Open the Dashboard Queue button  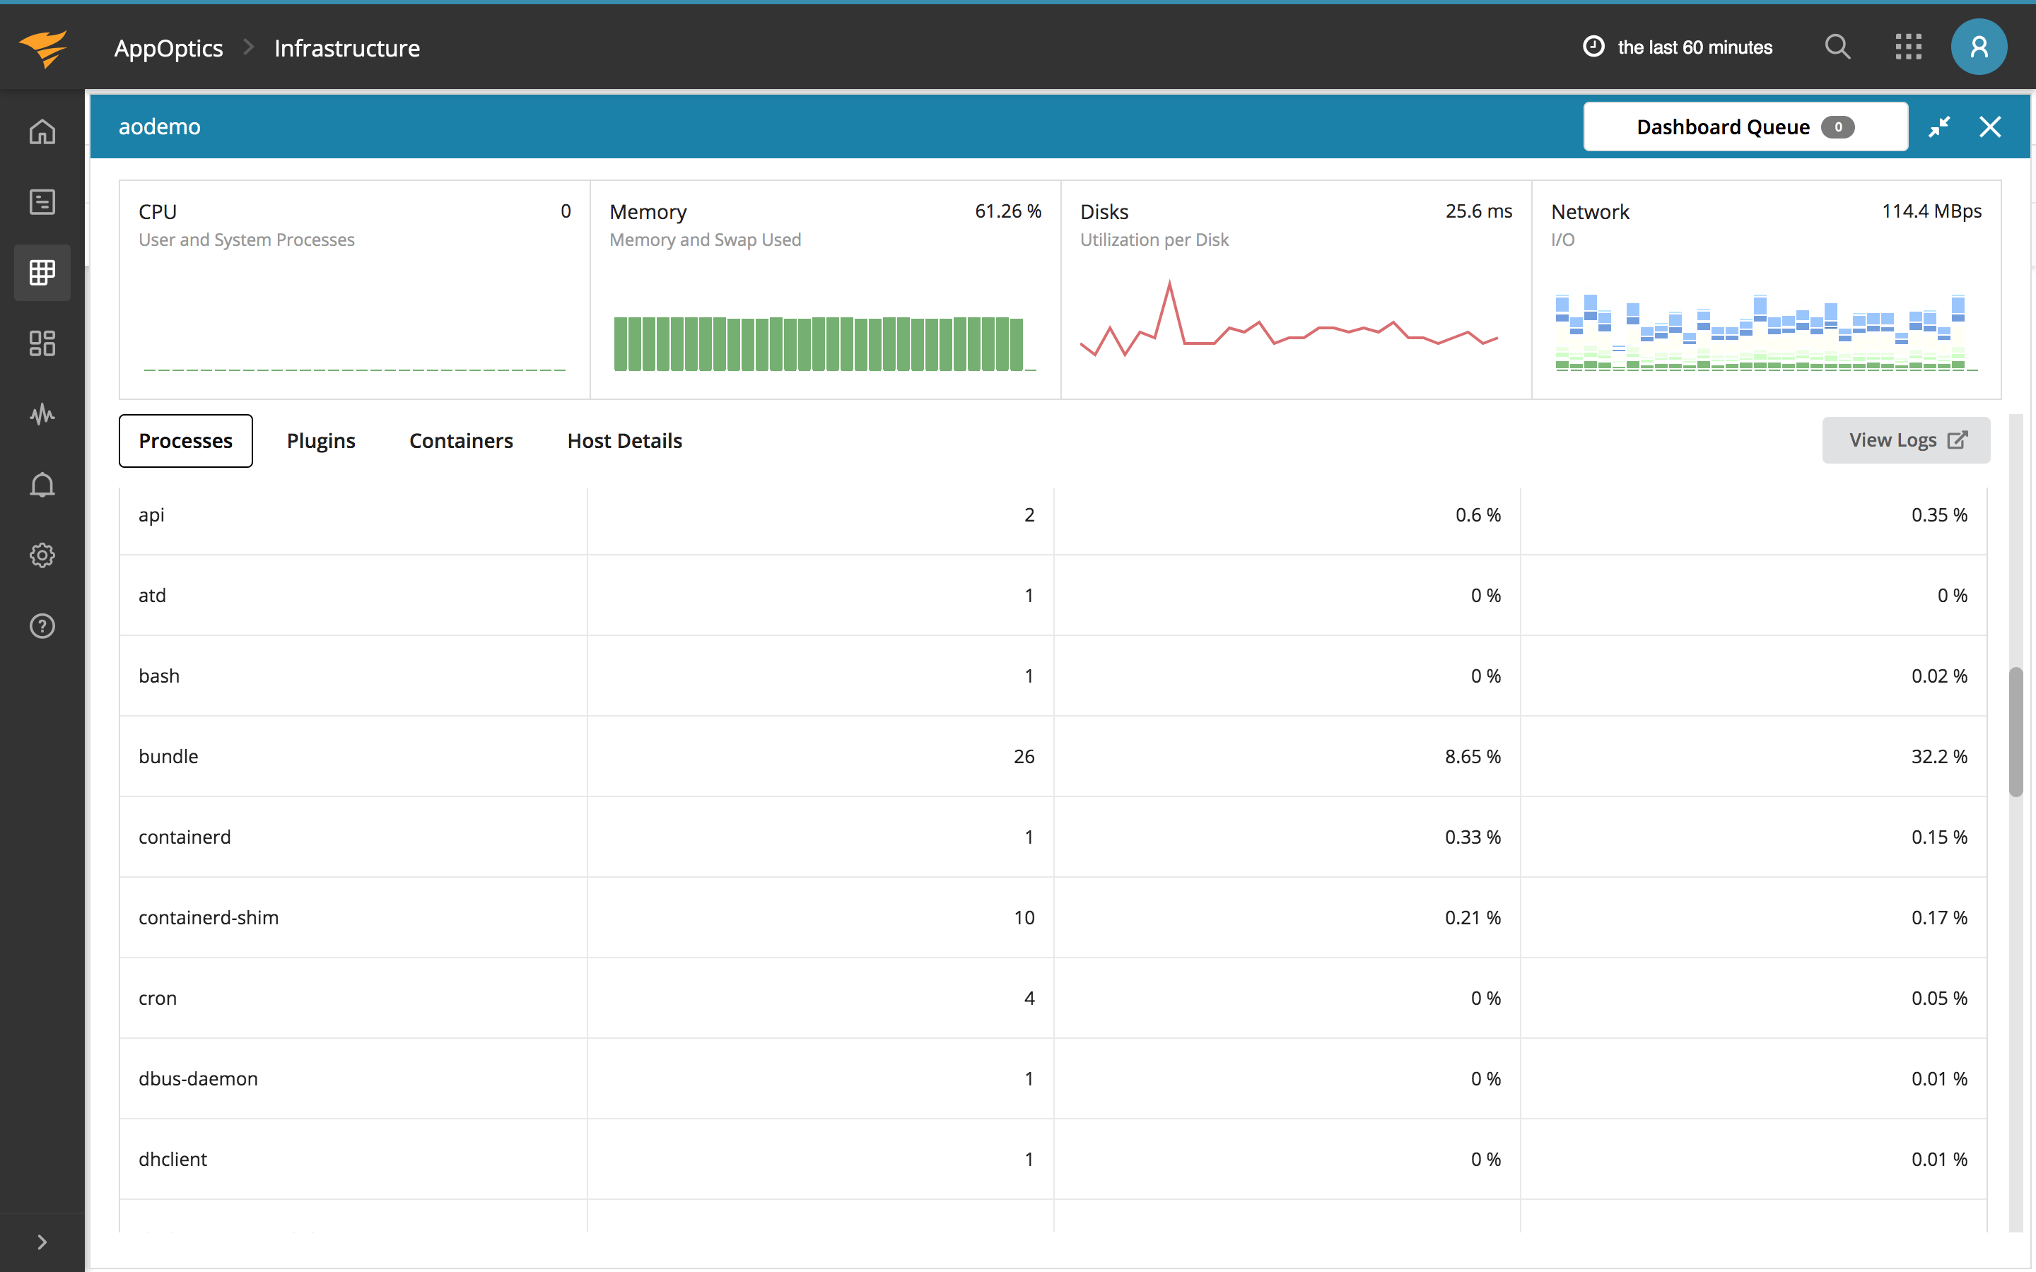pyautogui.click(x=1745, y=127)
